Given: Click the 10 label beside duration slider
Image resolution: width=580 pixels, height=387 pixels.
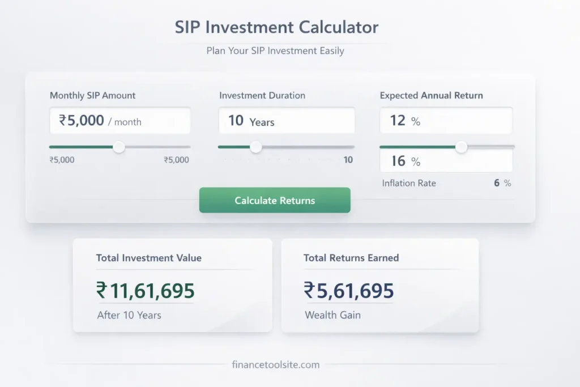Looking at the screenshot, I should (348, 160).
